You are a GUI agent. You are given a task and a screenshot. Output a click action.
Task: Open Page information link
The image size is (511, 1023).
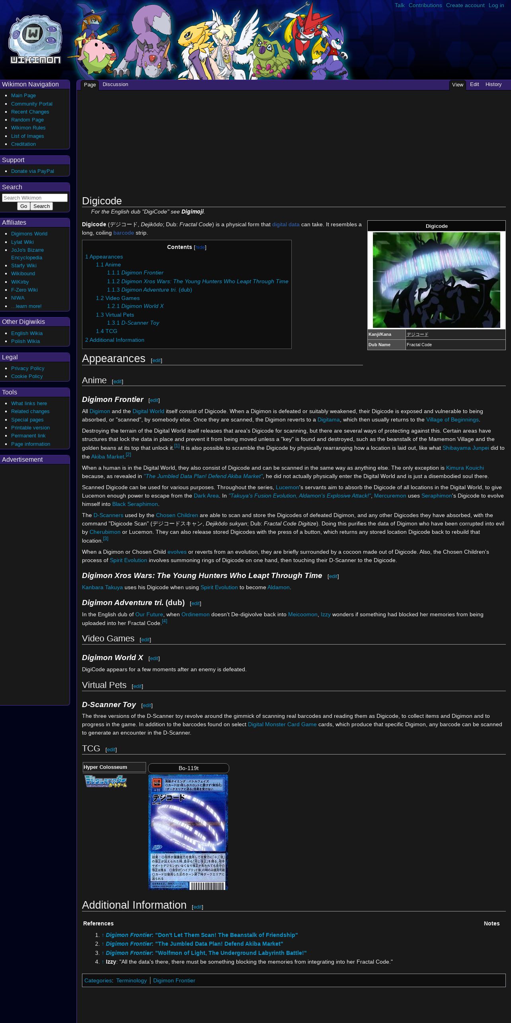31,444
